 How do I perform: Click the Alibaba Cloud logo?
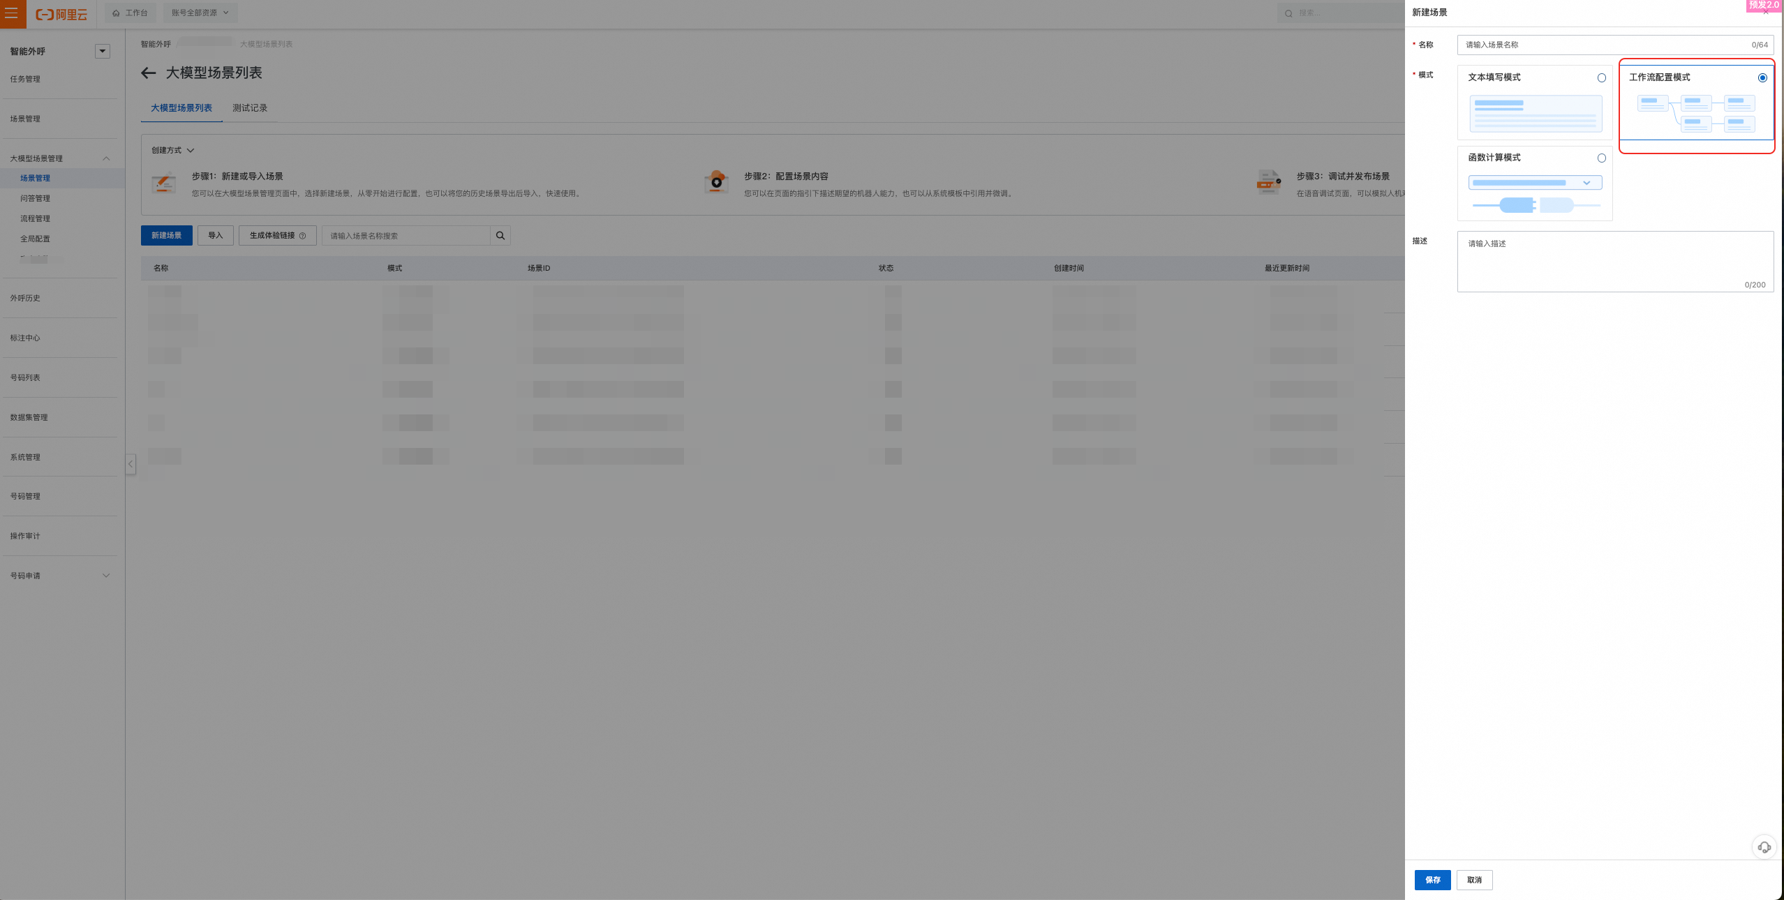tap(61, 14)
